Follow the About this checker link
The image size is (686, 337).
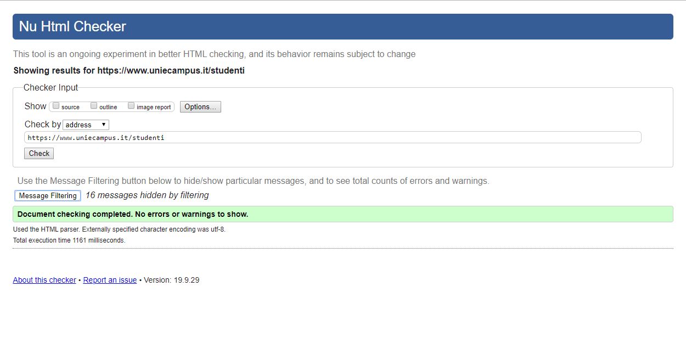[44, 280]
